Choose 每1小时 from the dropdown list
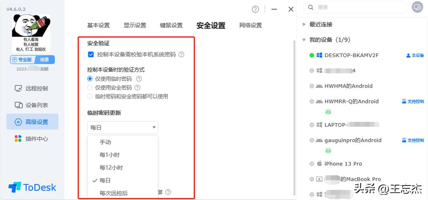Image resolution: width=428 pixels, height=200 pixels. click(123, 155)
